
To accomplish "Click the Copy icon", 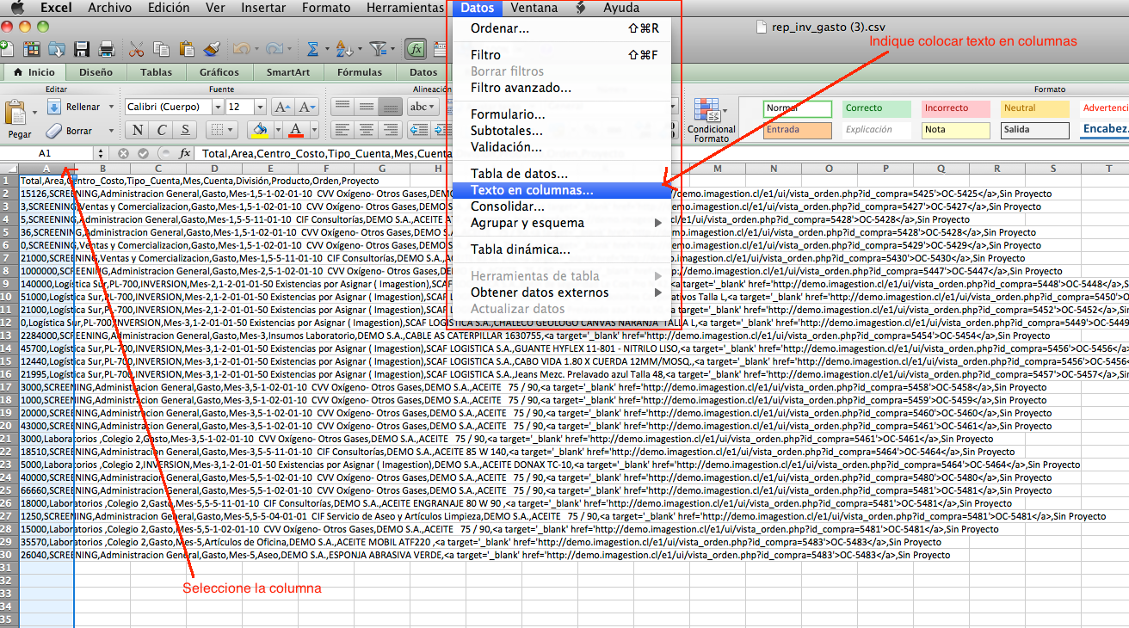I will (161, 49).
